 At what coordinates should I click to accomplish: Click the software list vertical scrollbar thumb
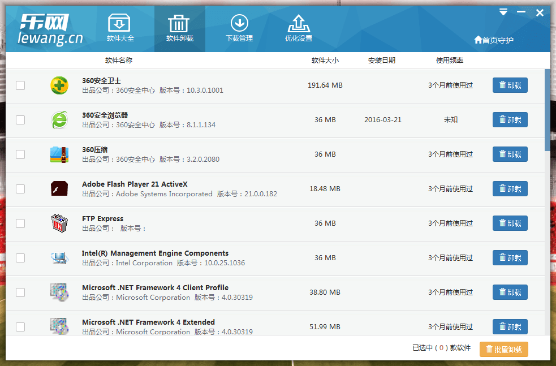click(x=548, y=110)
